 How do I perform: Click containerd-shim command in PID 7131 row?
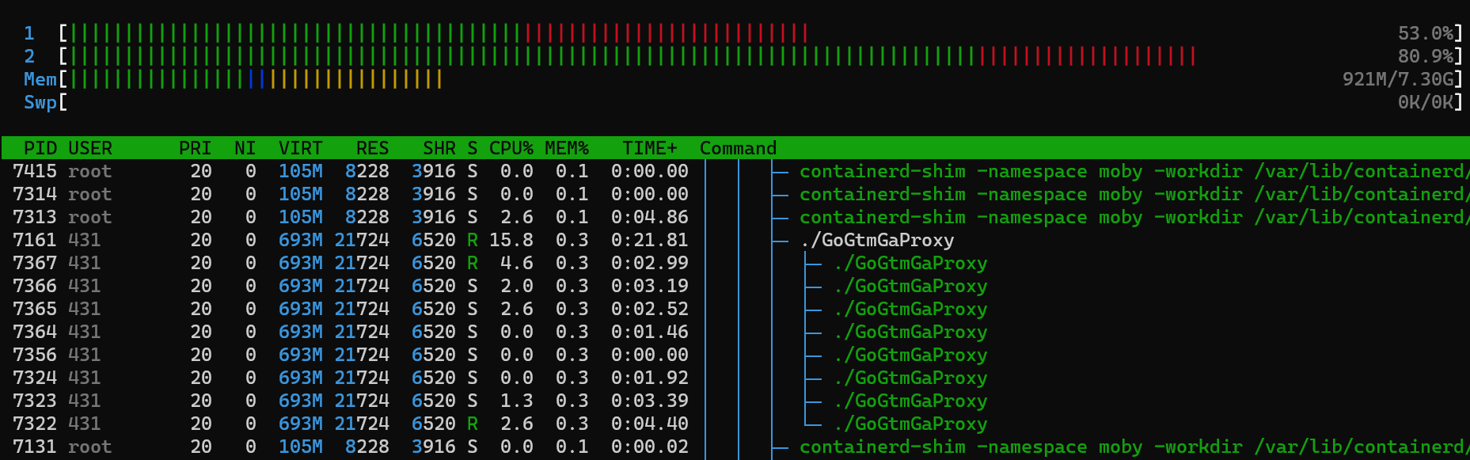tap(1134, 447)
